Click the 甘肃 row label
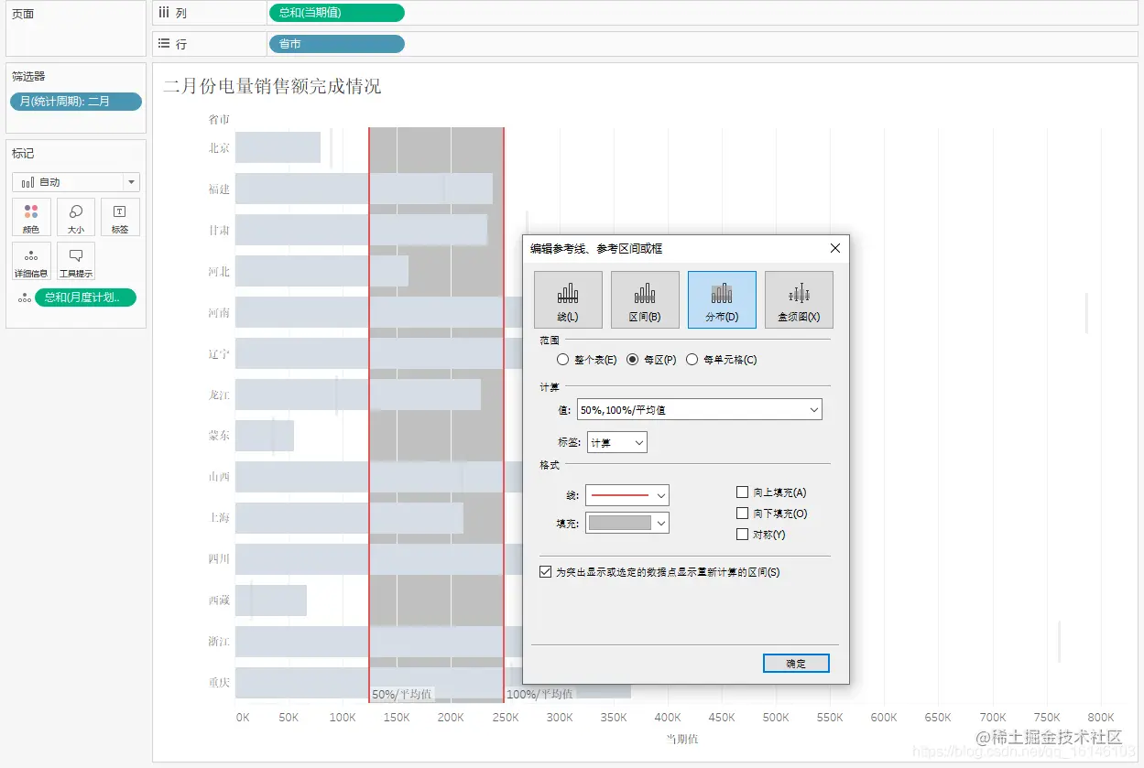The height and width of the screenshot is (768, 1144). click(219, 231)
